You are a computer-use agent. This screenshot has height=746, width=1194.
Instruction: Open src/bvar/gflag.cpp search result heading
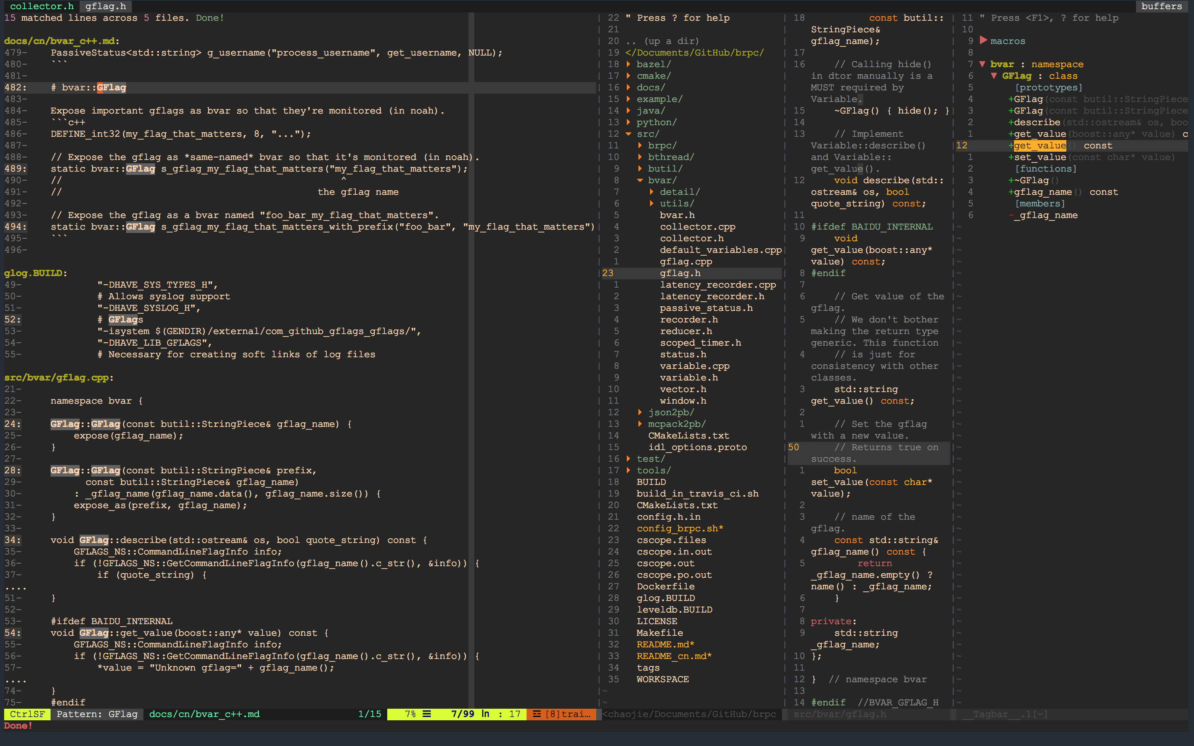point(56,378)
